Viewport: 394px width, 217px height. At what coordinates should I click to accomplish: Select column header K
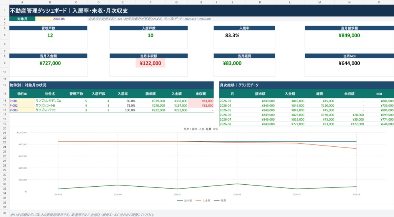tap(260, 2)
